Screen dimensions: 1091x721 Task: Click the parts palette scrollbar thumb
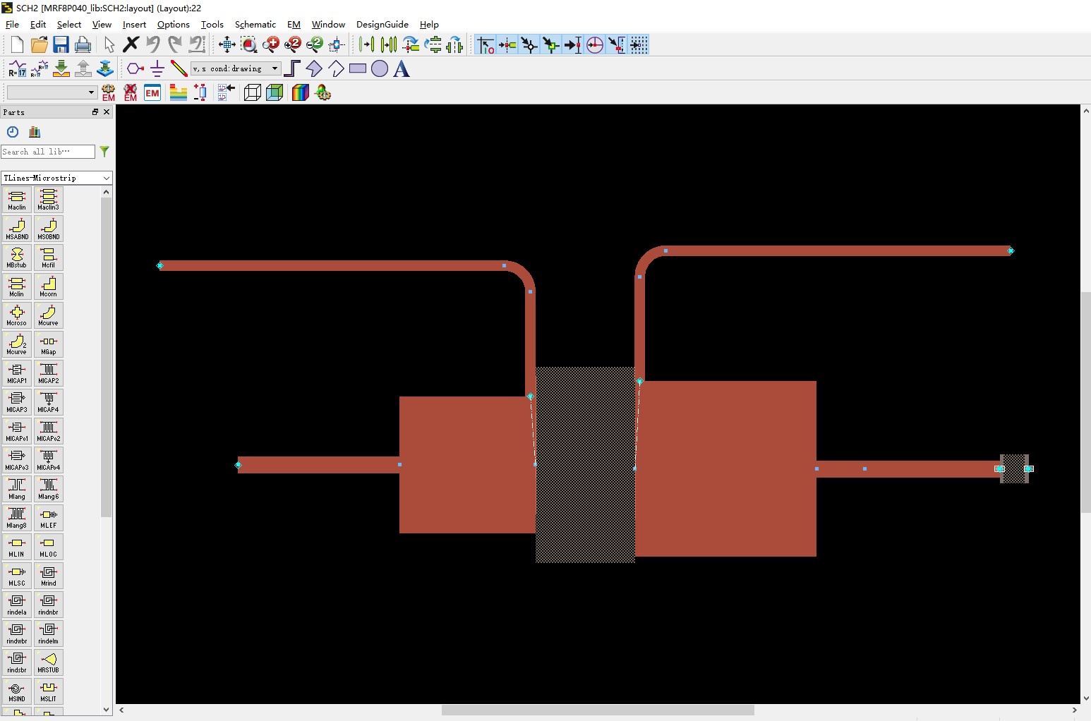point(107,358)
